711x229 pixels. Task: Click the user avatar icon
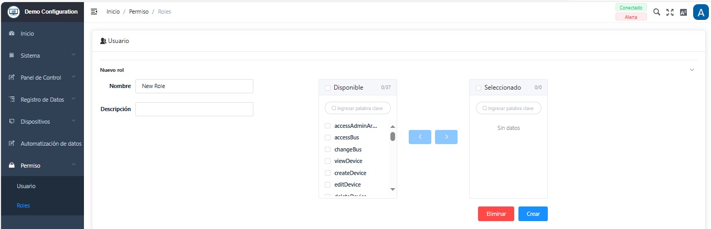[x=701, y=12]
